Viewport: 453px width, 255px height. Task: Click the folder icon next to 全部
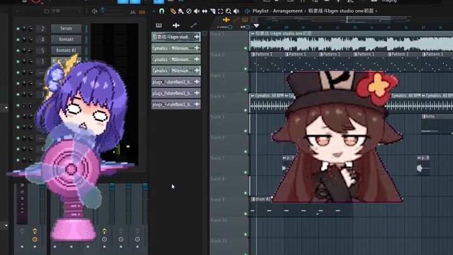tap(47, 11)
